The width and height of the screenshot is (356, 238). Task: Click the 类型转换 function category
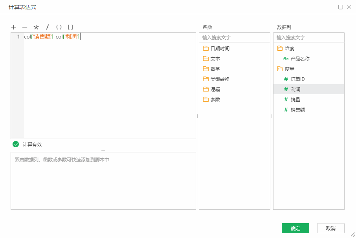216,79
